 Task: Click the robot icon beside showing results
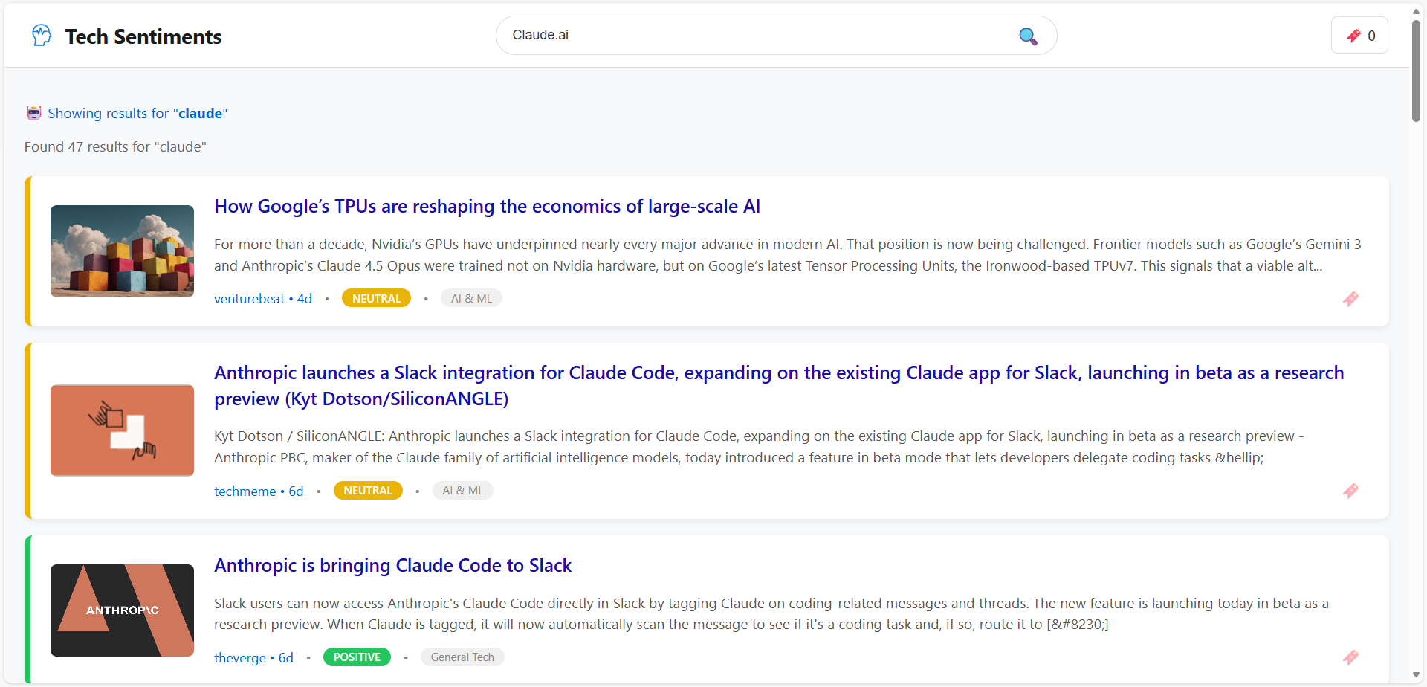point(33,114)
